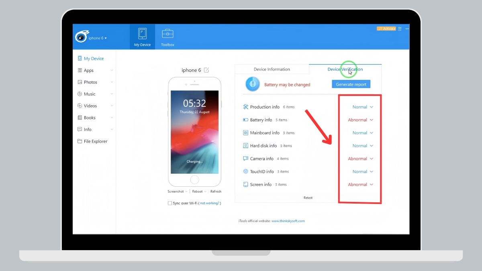Click the Info card icon in sidebar
482x271 pixels.
80,129
